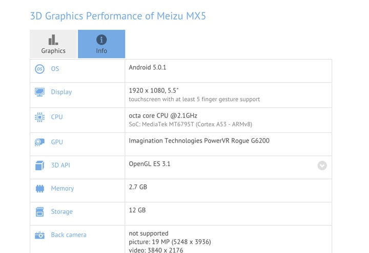Click the Display monitor icon

click(x=39, y=92)
